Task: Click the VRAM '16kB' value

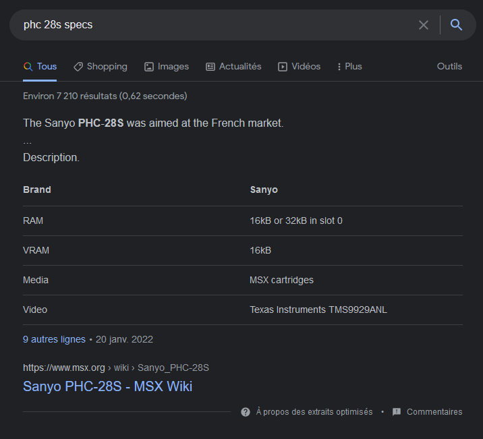Action: click(260, 250)
